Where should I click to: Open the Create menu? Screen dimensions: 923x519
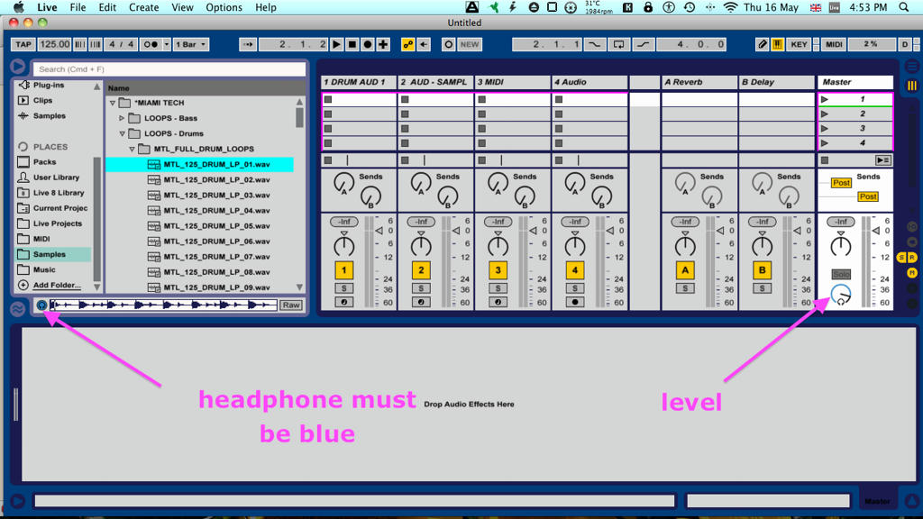(x=143, y=7)
